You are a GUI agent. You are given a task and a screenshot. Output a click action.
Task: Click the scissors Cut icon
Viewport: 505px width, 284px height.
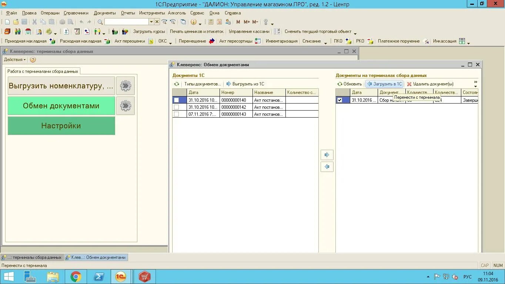pos(34,22)
